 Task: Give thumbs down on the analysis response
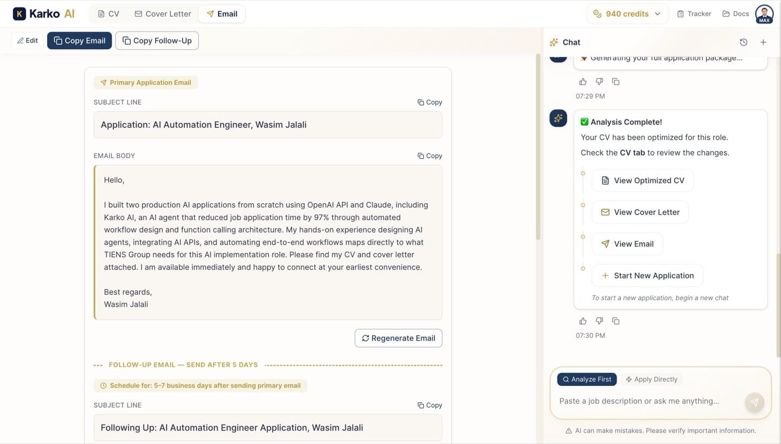click(x=599, y=321)
